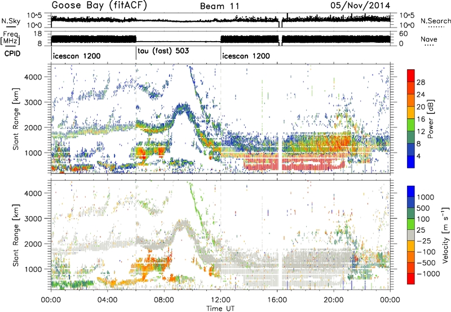This screenshot has width=451, height=312.
Task: Click the "-100" Velocity colorbar label
Action: (x=426, y=252)
